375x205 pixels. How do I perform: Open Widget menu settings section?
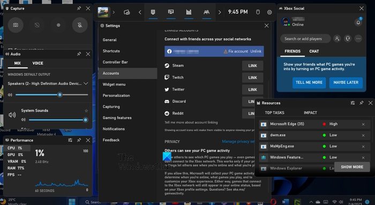pos(127,85)
